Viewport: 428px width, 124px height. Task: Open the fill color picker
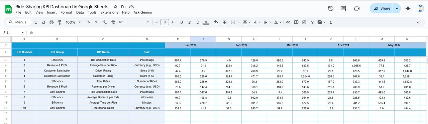click(x=216, y=22)
